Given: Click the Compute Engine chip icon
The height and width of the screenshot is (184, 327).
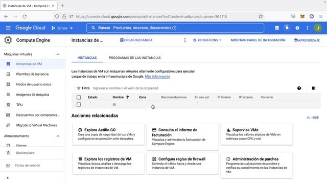Looking at the screenshot, I should (x=8, y=40).
